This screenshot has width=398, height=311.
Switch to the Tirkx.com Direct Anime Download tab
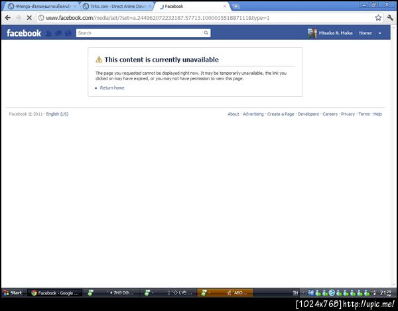[x=117, y=7]
